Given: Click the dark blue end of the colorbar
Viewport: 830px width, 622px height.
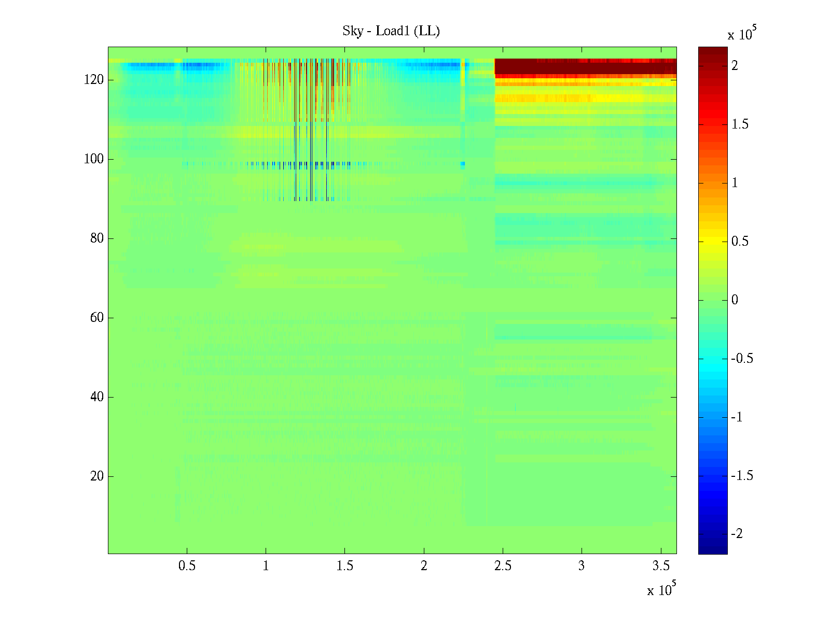Looking at the screenshot, I should pyautogui.click(x=712, y=549).
